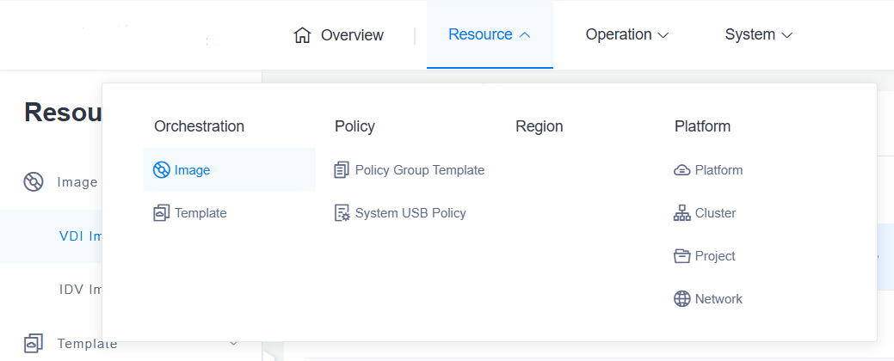Click the Platform cloud icon in dropdown
This screenshot has width=894, height=361.
[681, 170]
